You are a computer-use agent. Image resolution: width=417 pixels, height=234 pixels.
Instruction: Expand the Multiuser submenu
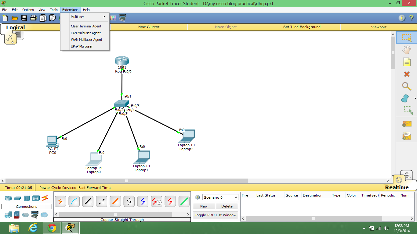pyautogui.click(x=85, y=17)
